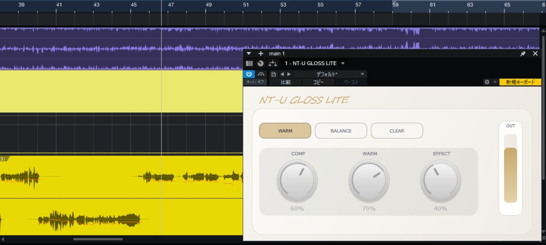Click the NT-U GLOSS LITE logo title
The width and height of the screenshot is (546, 245).
point(304,100)
